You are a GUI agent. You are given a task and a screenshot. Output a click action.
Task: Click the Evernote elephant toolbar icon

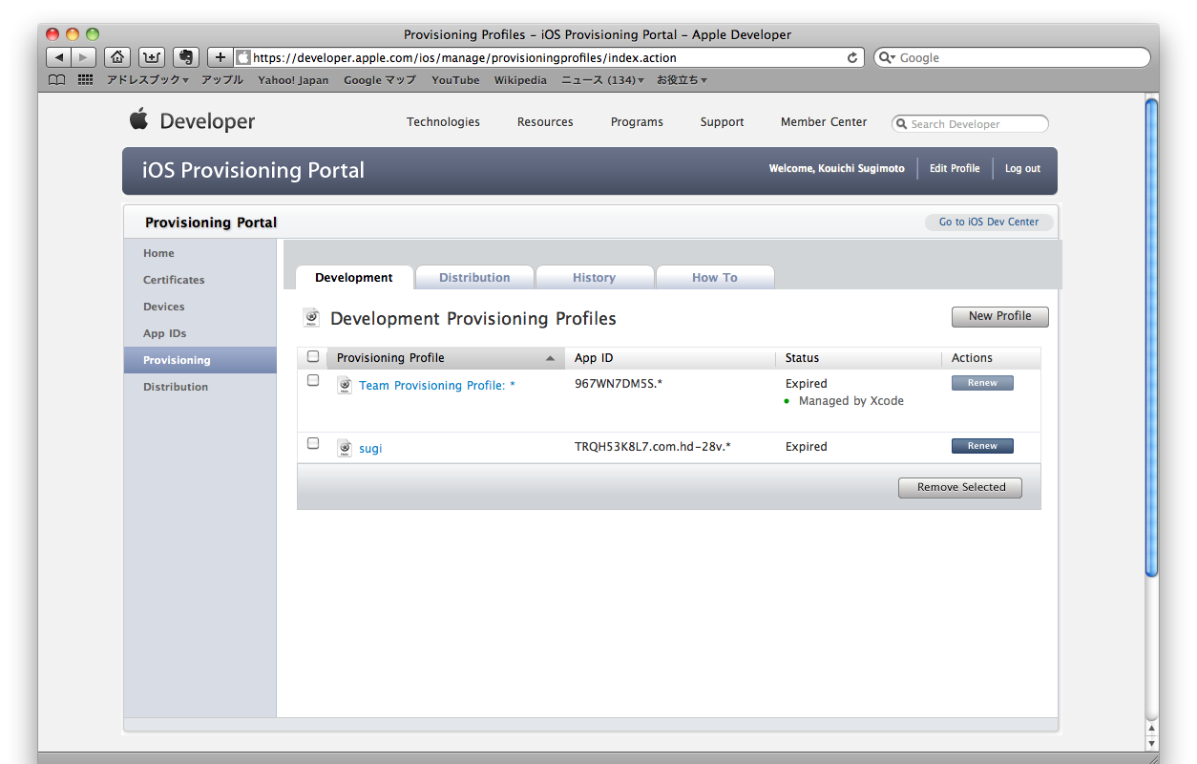[x=186, y=57]
